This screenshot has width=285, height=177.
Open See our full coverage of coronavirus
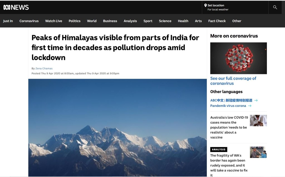233,81
